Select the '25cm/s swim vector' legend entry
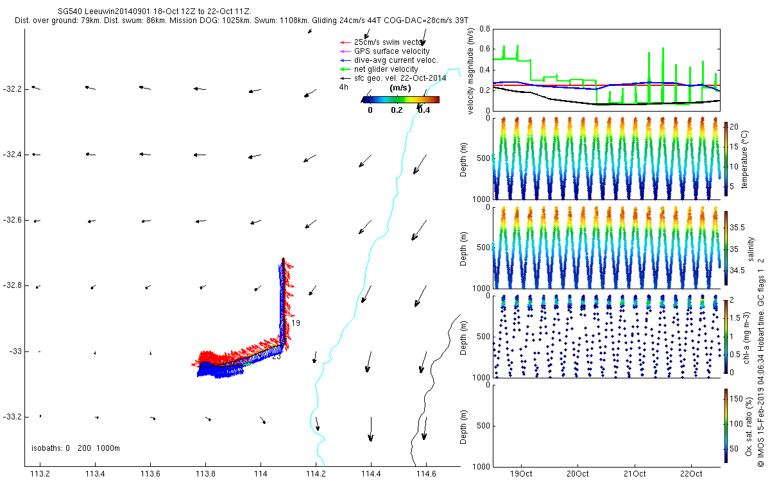 (x=381, y=42)
